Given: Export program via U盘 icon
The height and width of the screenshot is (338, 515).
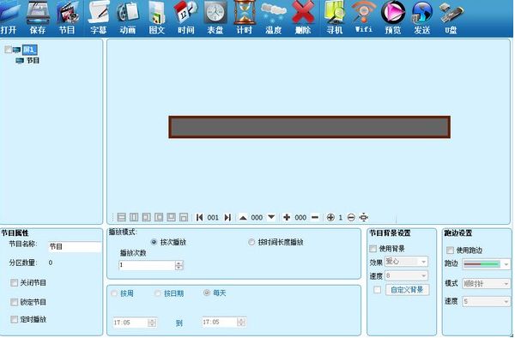Looking at the screenshot, I should (451, 18).
